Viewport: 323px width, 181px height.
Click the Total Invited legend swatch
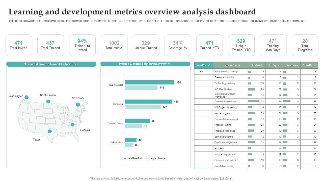point(125,158)
